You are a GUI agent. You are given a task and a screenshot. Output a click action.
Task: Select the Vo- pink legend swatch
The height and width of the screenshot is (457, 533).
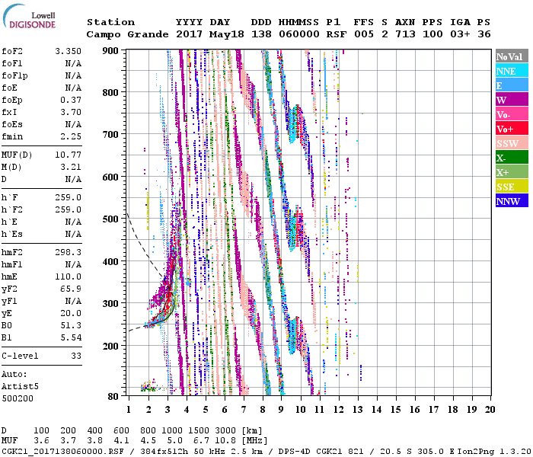click(512, 114)
